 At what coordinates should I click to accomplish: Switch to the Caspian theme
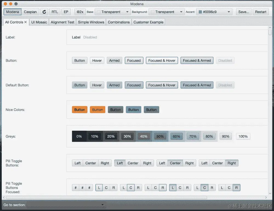click(x=30, y=12)
